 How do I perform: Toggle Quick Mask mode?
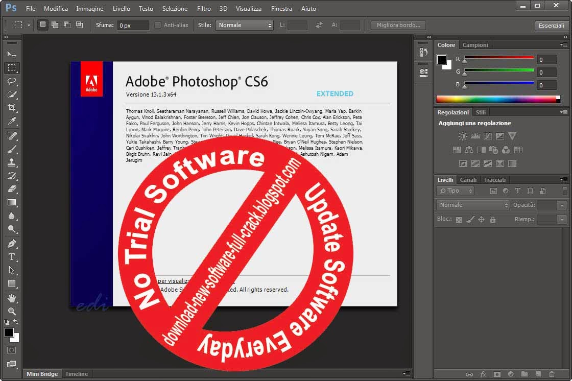tap(12, 350)
